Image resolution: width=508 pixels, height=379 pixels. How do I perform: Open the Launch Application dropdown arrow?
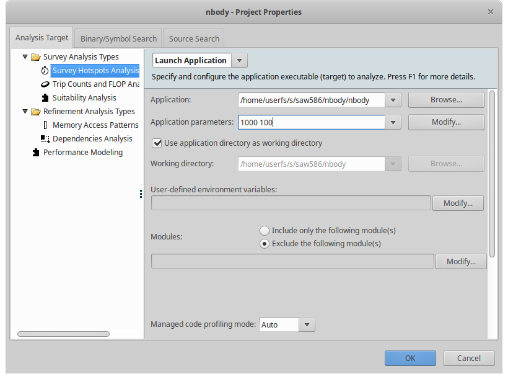pos(239,60)
